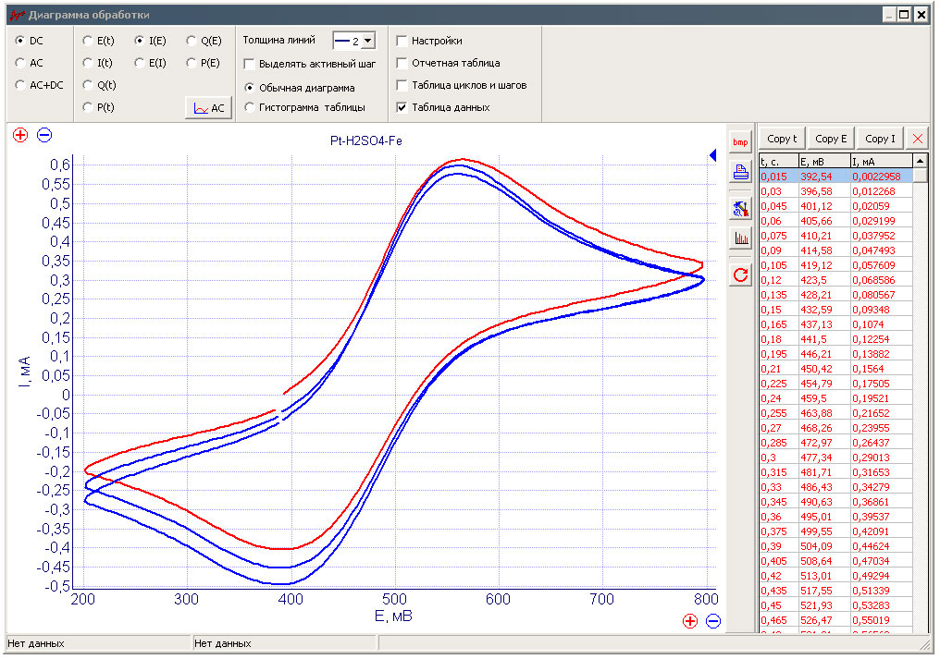
Task: Select the E(t) radio button
Action: [88, 41]
